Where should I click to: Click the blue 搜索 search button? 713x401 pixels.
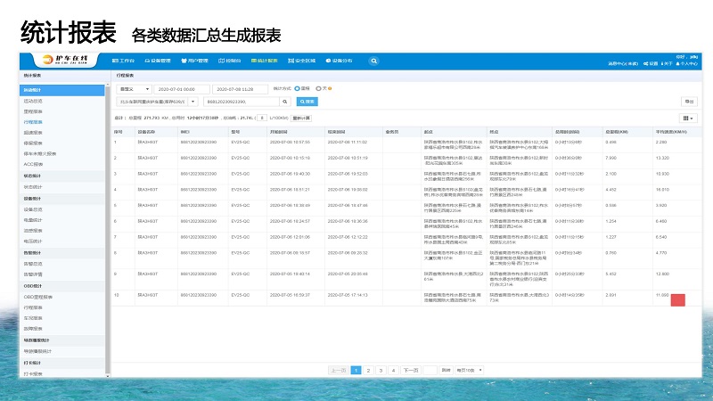click(307, 102)
